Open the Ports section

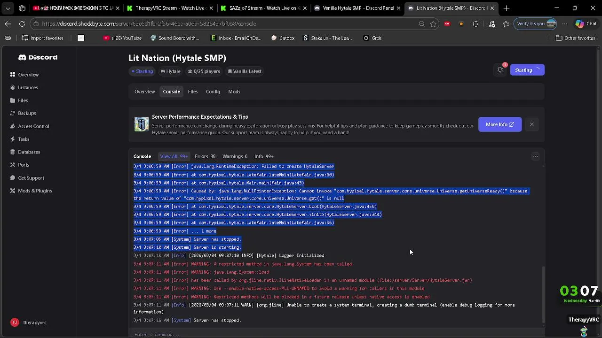point(23,165)
